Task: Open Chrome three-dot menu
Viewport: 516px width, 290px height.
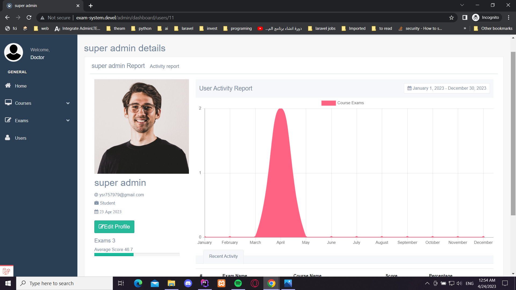Action: click(508, 18)
